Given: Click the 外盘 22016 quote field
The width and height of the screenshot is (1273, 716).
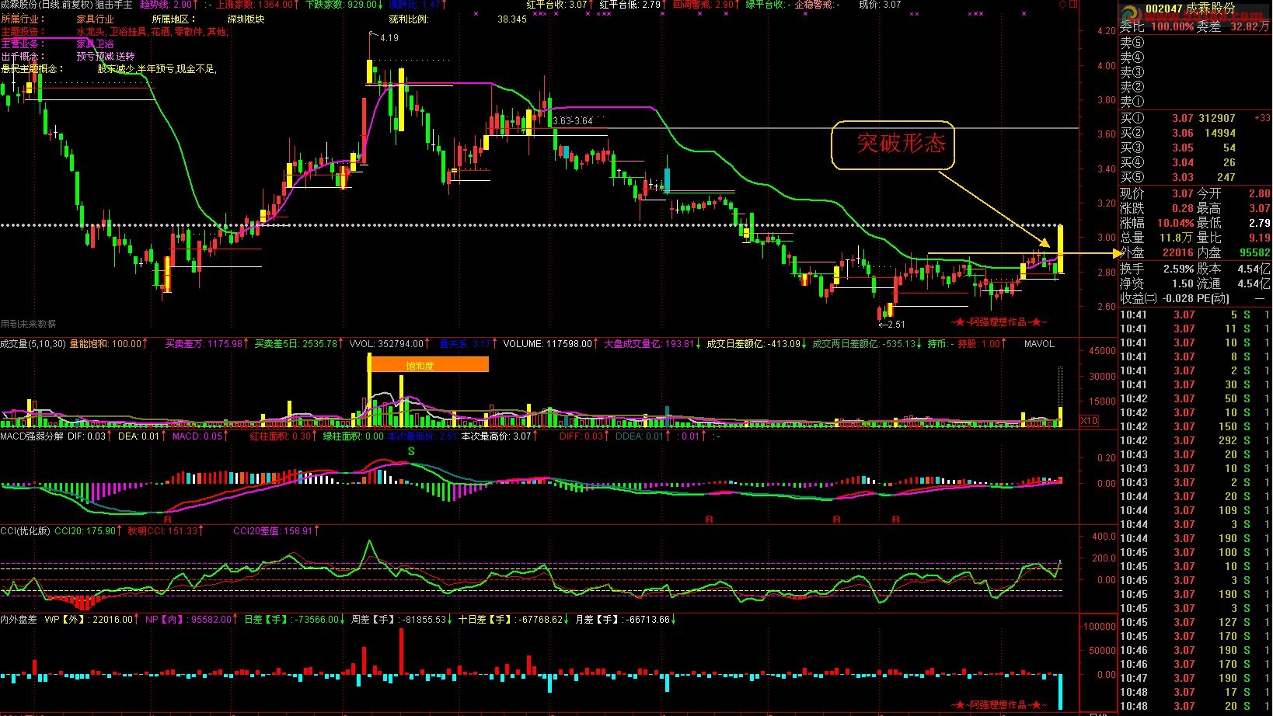Looking at the screenshot, I should [1156, 252].
